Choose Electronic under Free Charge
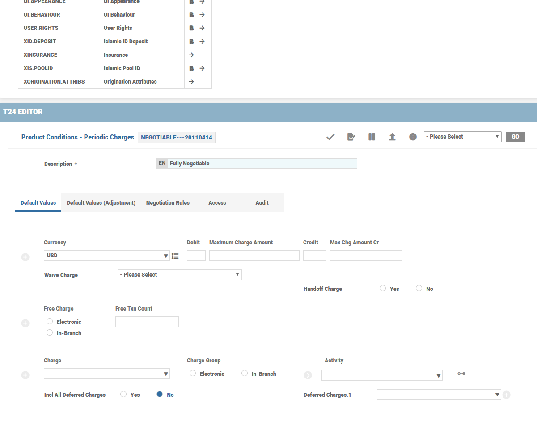The image size is (537, 424). (x=50, y=322)
